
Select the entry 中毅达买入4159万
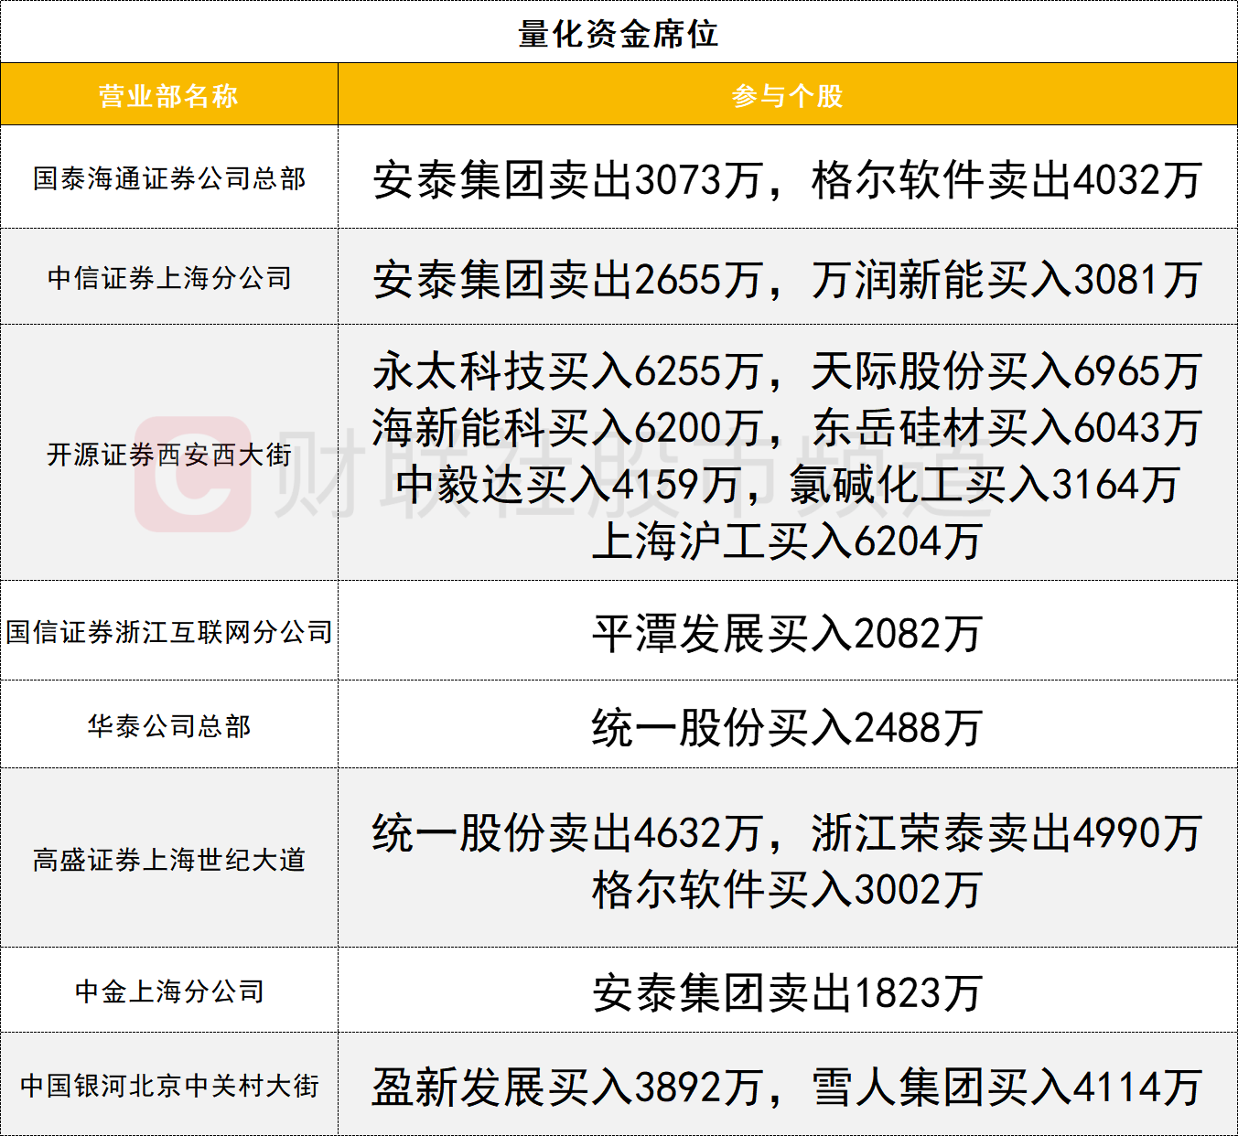567,485
